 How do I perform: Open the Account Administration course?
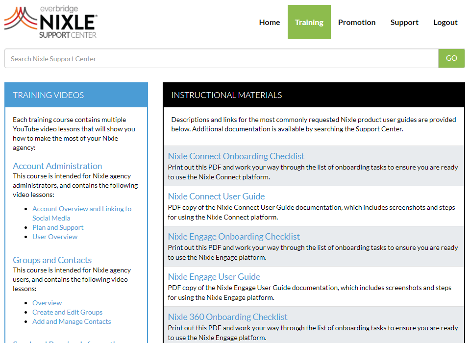tap(57, 166)
